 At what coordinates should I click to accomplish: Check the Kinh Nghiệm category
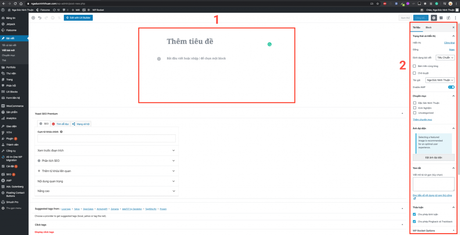(x=415, y=108)
